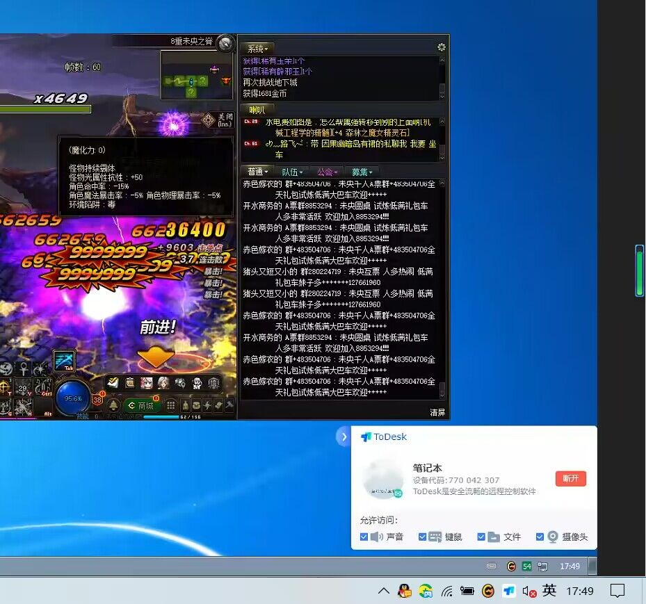This screenshot has height=604, width=646.
Task: Uncheck the 声音 sound access checkbox
Action: 364,537
